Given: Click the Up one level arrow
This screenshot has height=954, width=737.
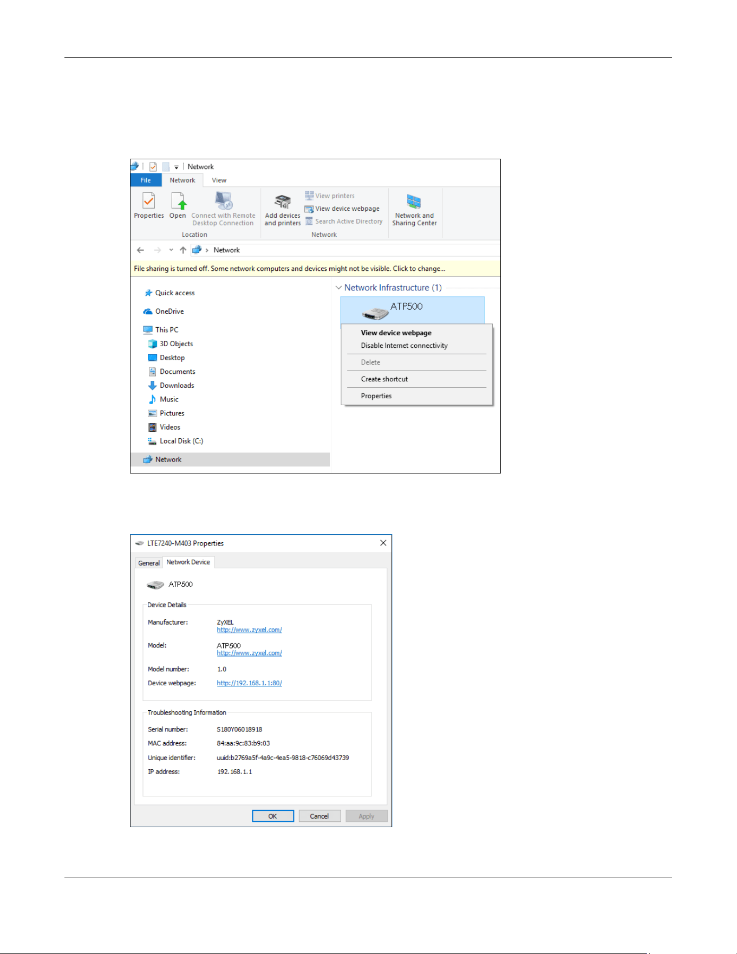Looking at the screenshot, I should click(x=183, y=250).
